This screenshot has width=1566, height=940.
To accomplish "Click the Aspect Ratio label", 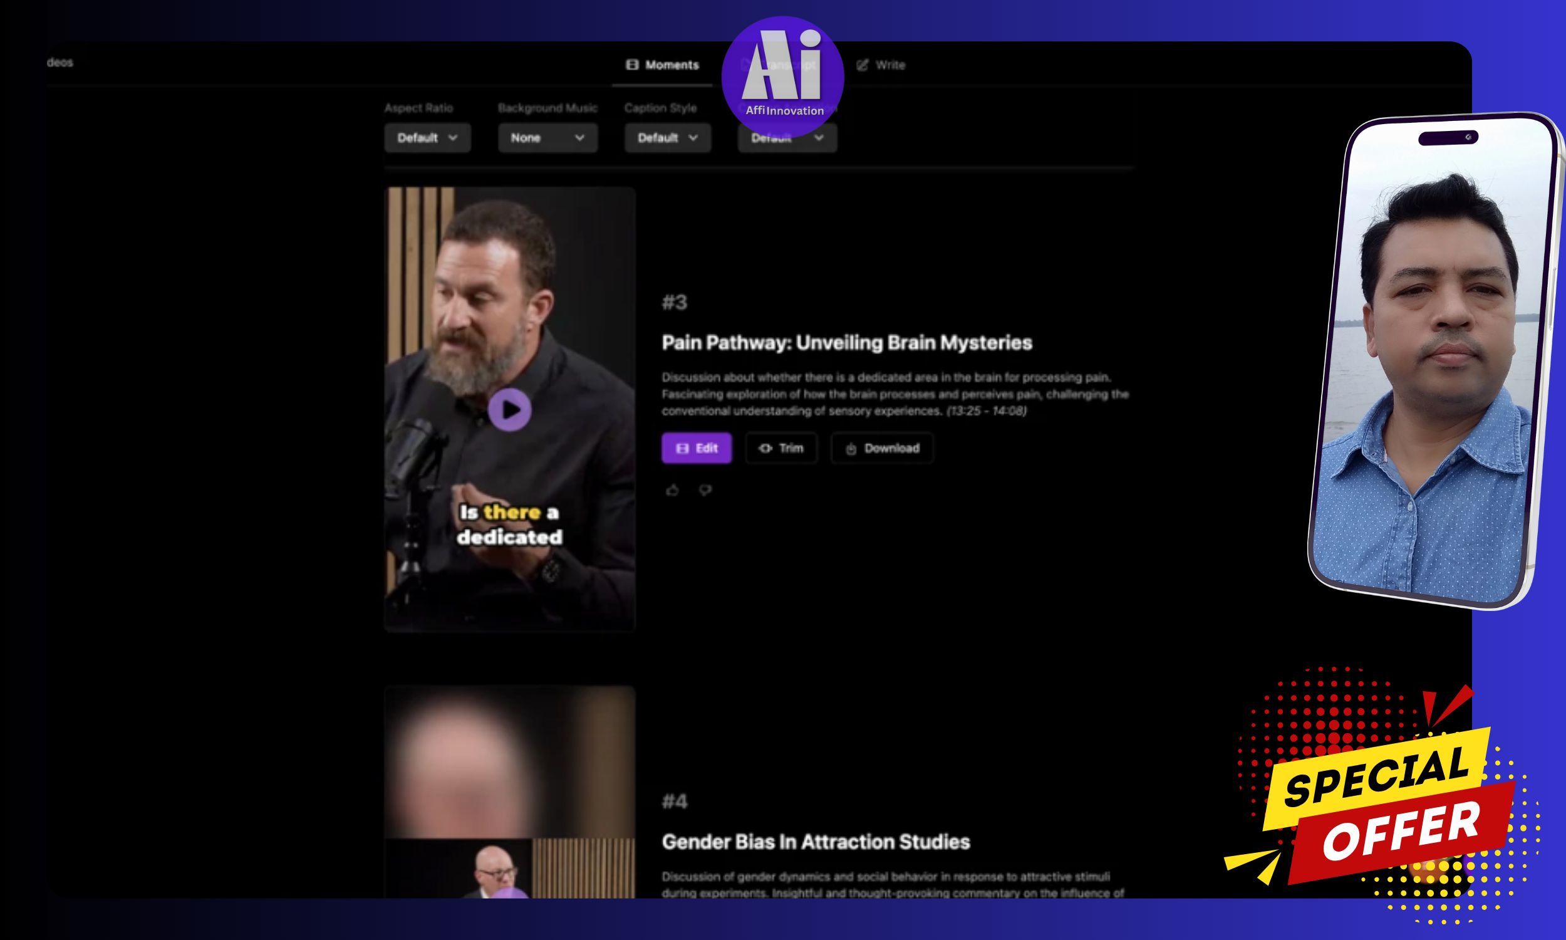I will tap(418, 108).
